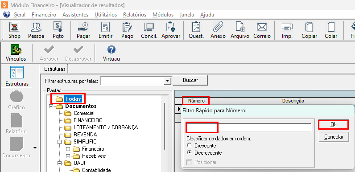This screenshot has height=172, width=355.
Task: Expand the Recebiveis subfolder
Action: [68, 156]
